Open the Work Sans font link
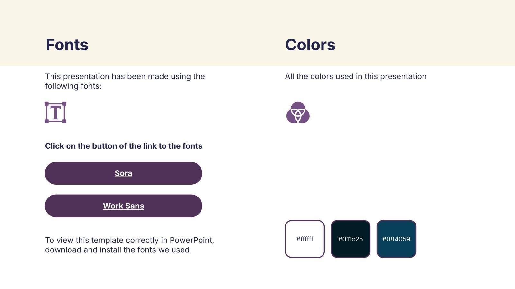 pos(123,206)
